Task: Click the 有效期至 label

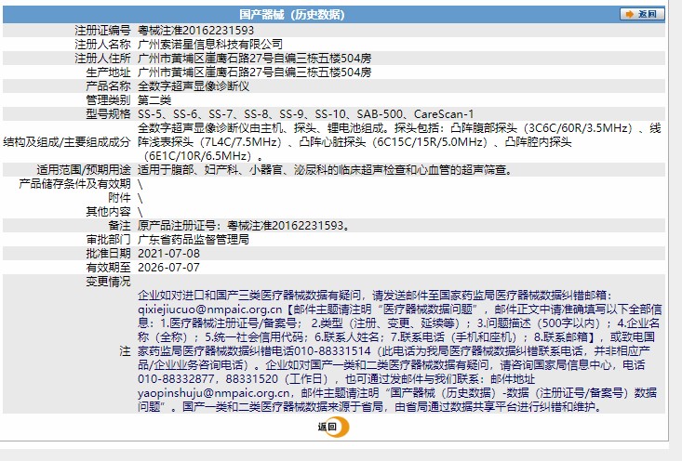Action: pyautogui.click(x=108, y=267)
